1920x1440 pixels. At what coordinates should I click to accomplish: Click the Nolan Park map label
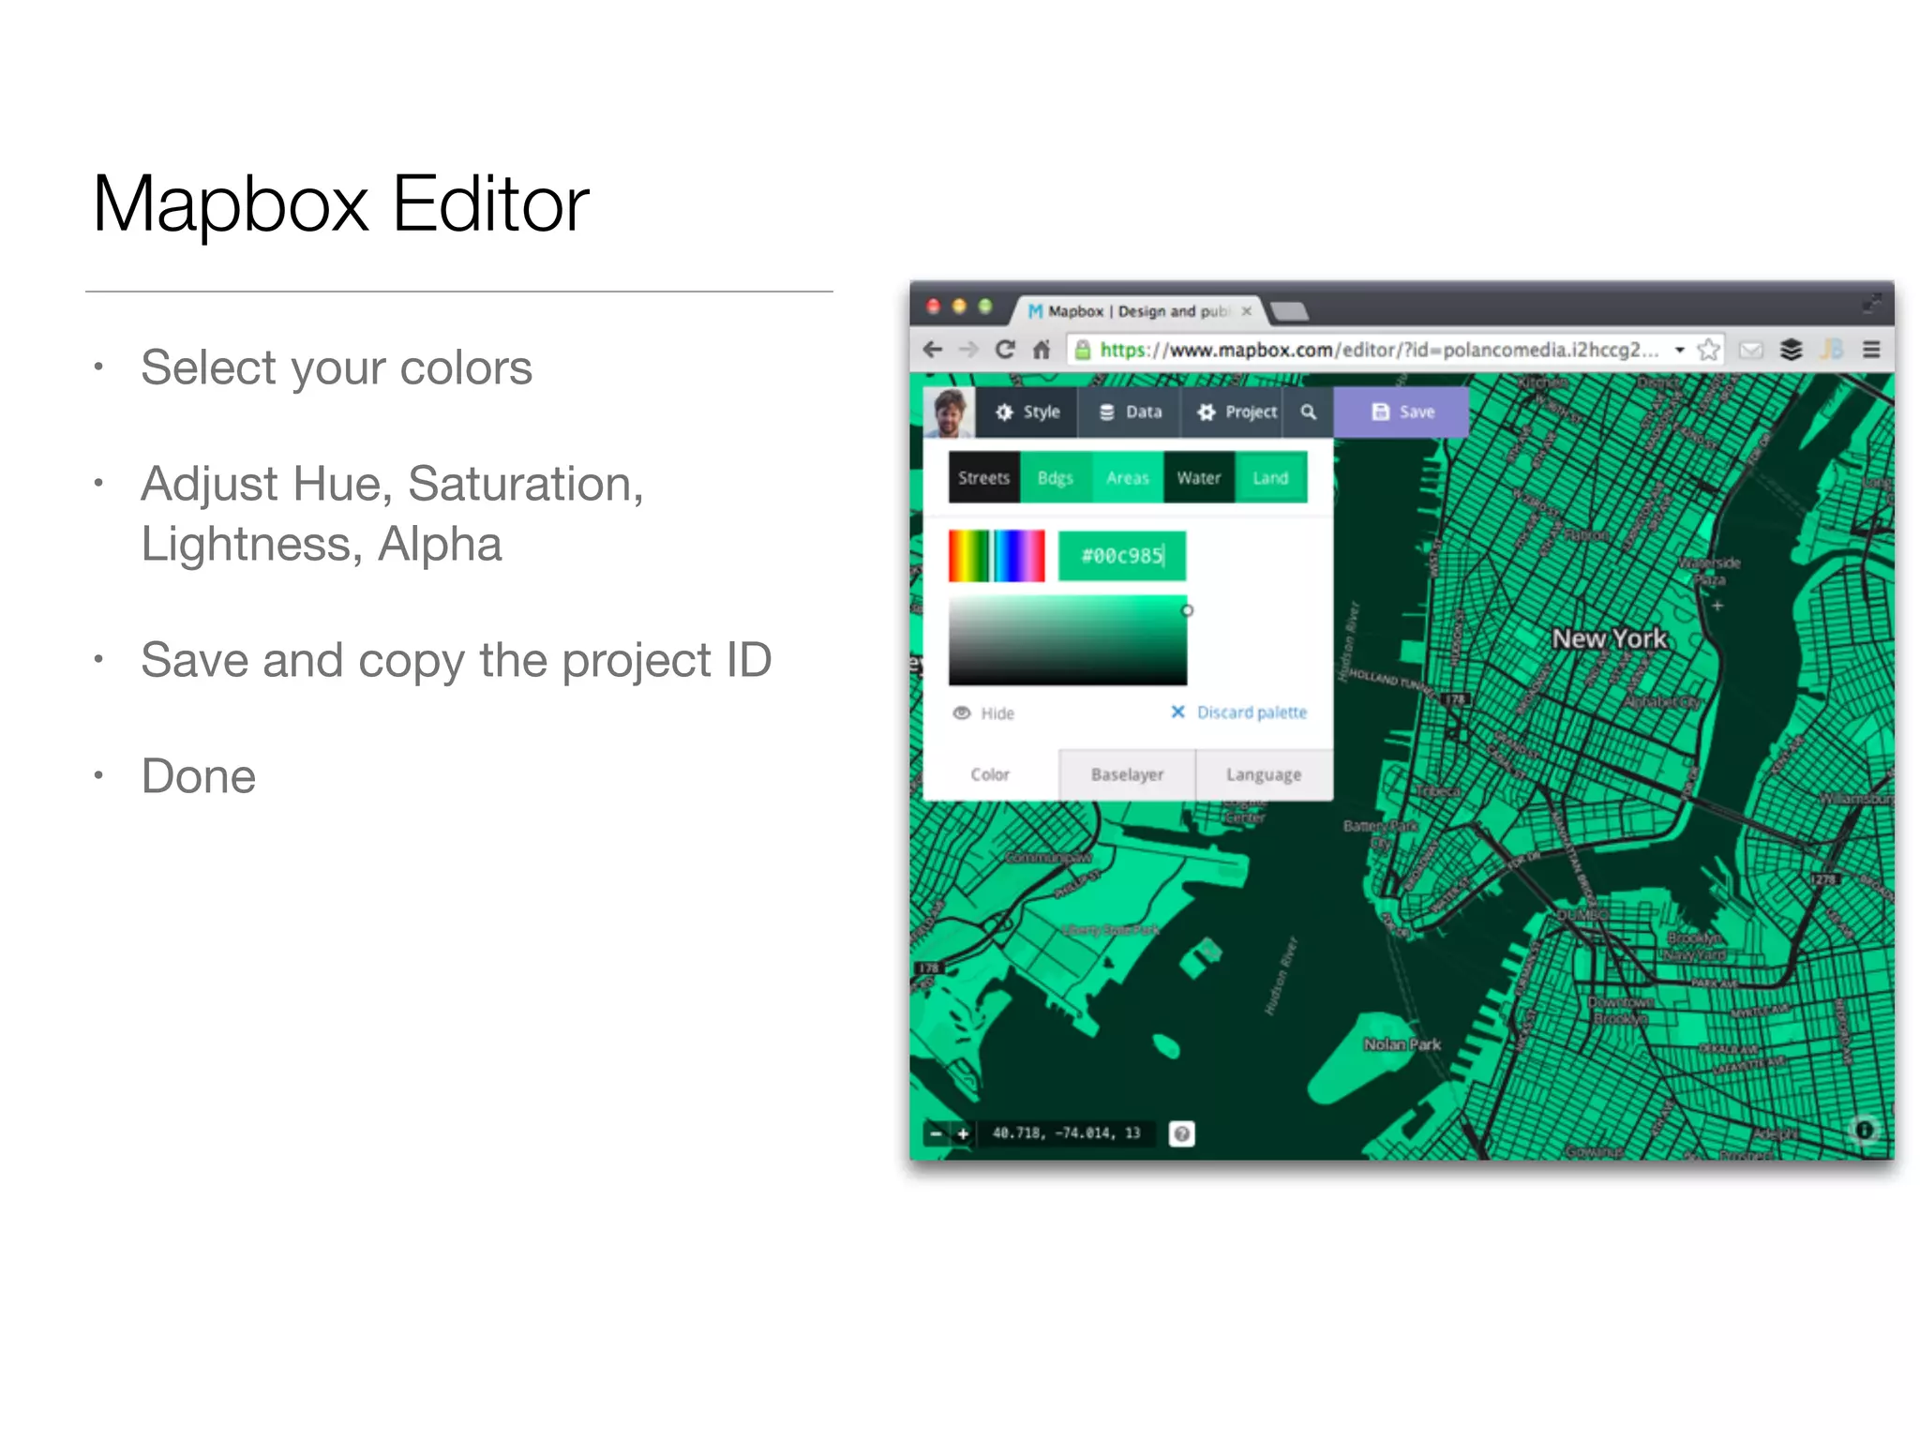(x=1402, y=1044)
